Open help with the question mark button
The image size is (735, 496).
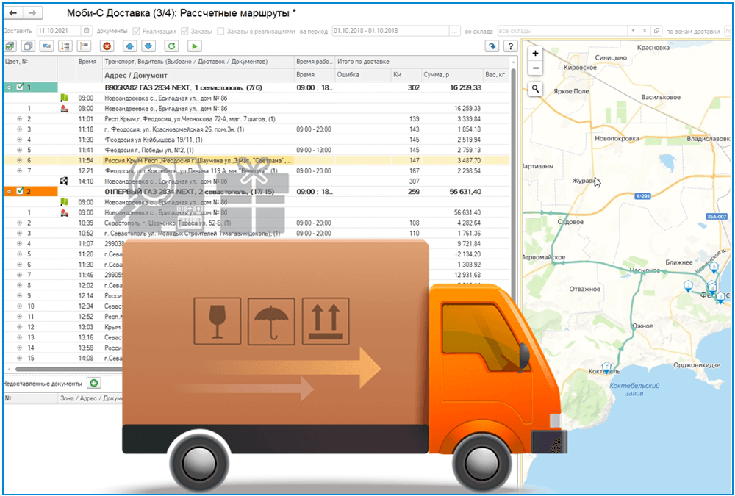coord(509,46)
